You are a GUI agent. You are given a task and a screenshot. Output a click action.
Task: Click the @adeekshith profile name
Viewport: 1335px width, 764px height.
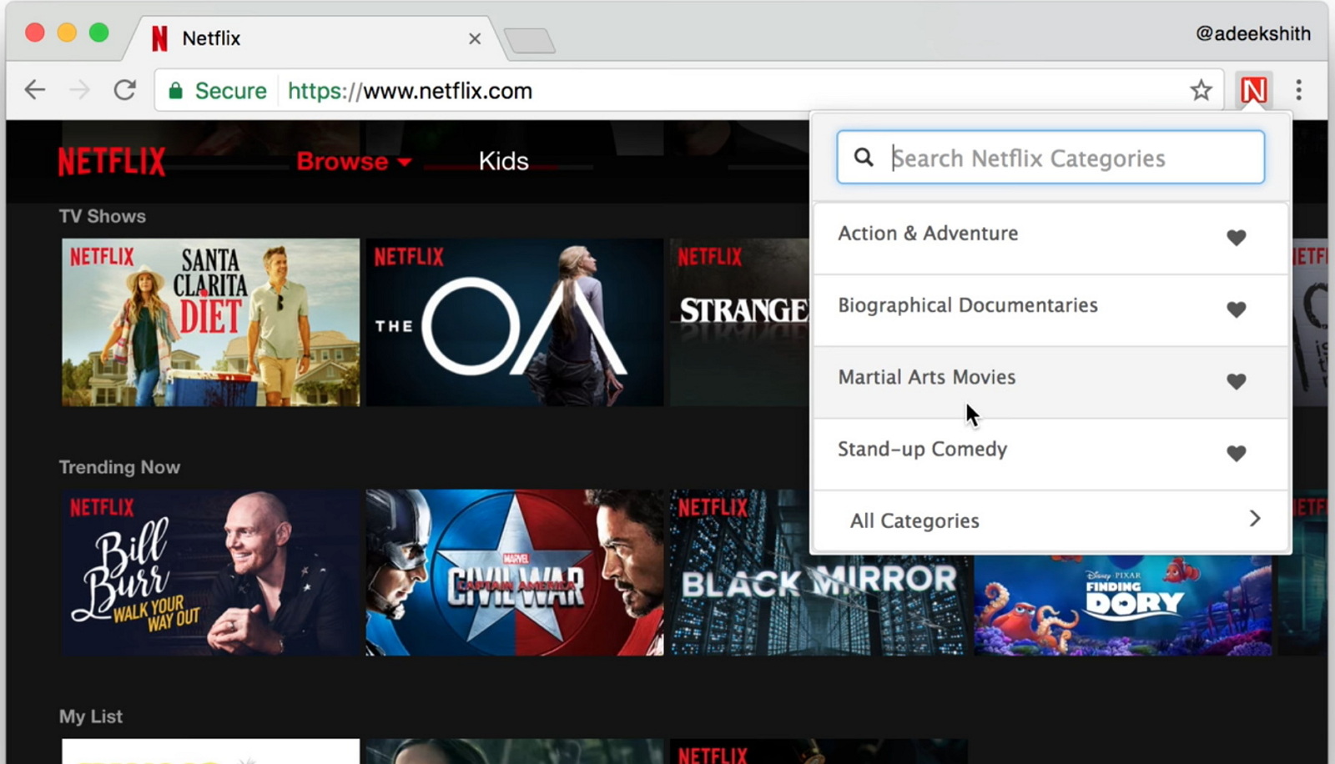(x=1253, y=33)
